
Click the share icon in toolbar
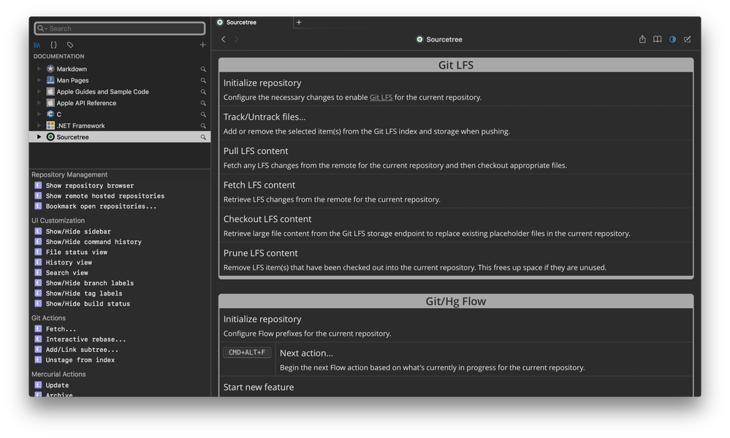click(x=642, y=39)
